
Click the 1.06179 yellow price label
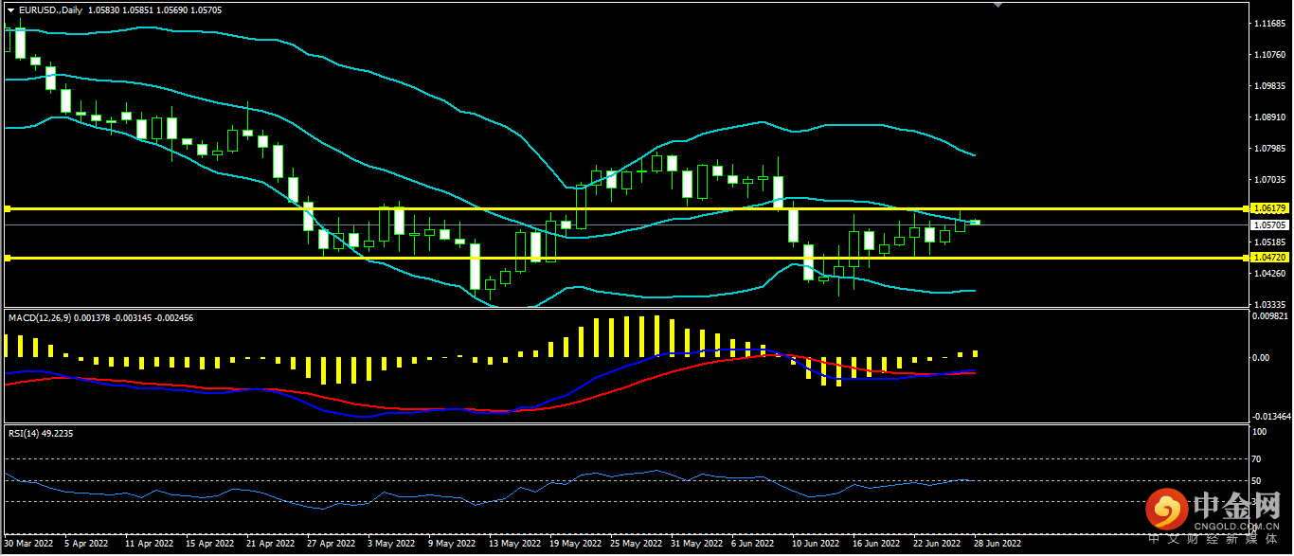pos(1268,207)
